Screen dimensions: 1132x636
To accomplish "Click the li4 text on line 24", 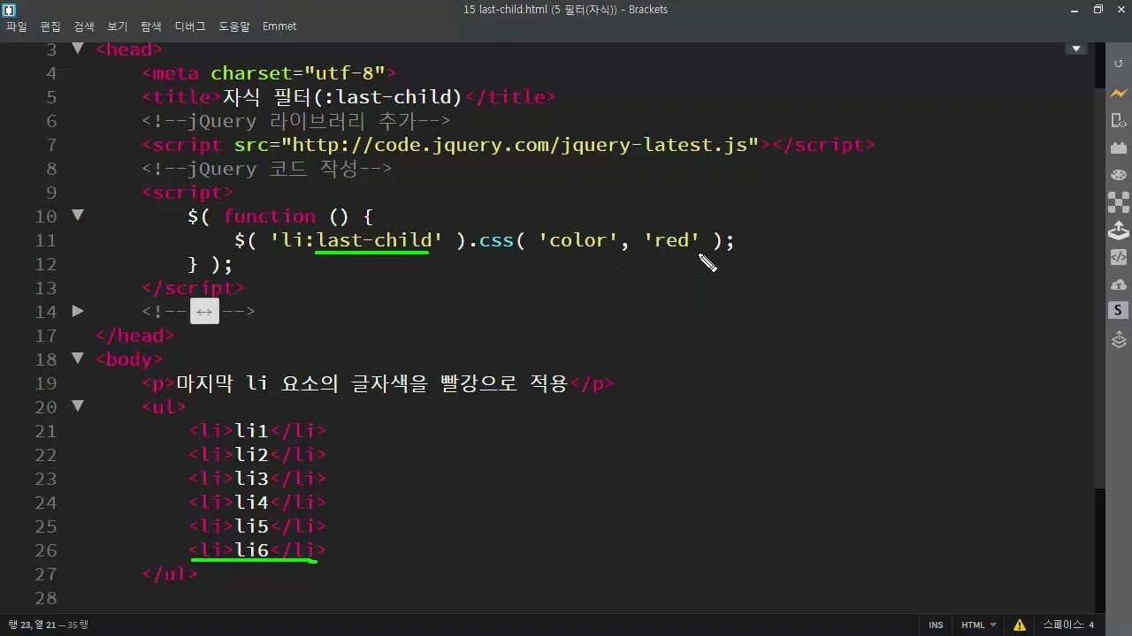I will [x=251, y=503].
